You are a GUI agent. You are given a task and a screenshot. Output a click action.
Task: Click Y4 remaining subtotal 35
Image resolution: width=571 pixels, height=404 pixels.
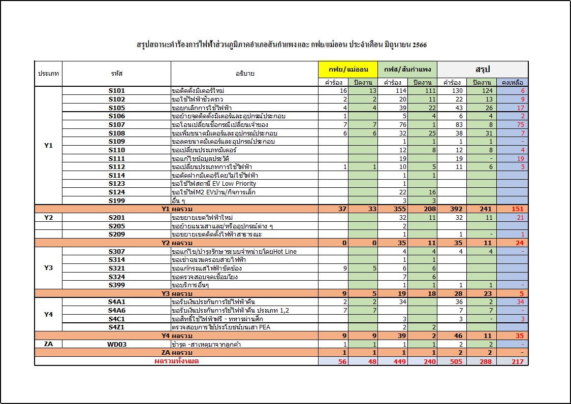(x=520, y=335)
